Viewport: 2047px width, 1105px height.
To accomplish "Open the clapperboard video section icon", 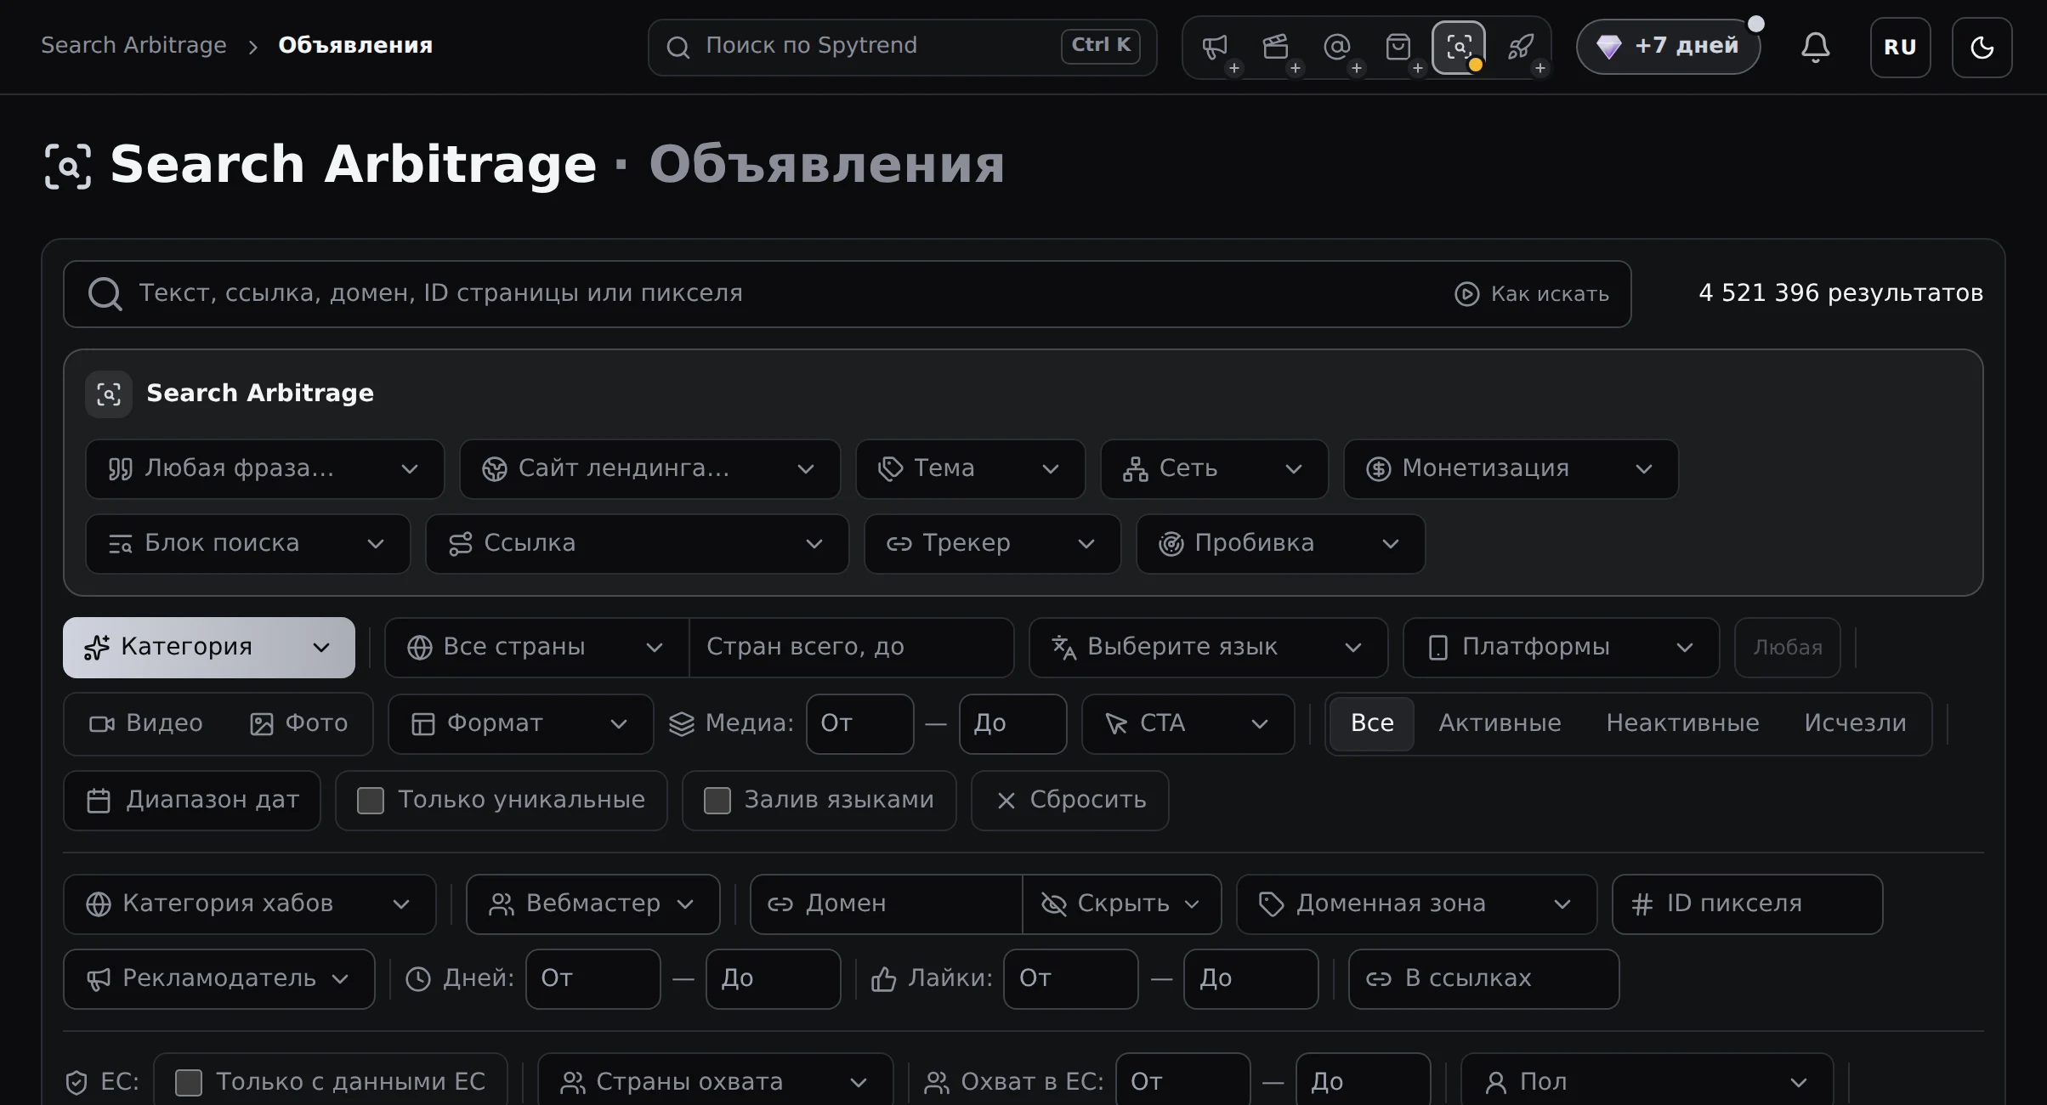I will [x=1276, y=47].
